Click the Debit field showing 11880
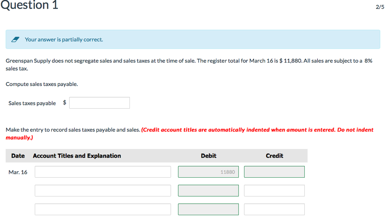The image size is (387, 224). pyautogui.click(x=208, y=172)
